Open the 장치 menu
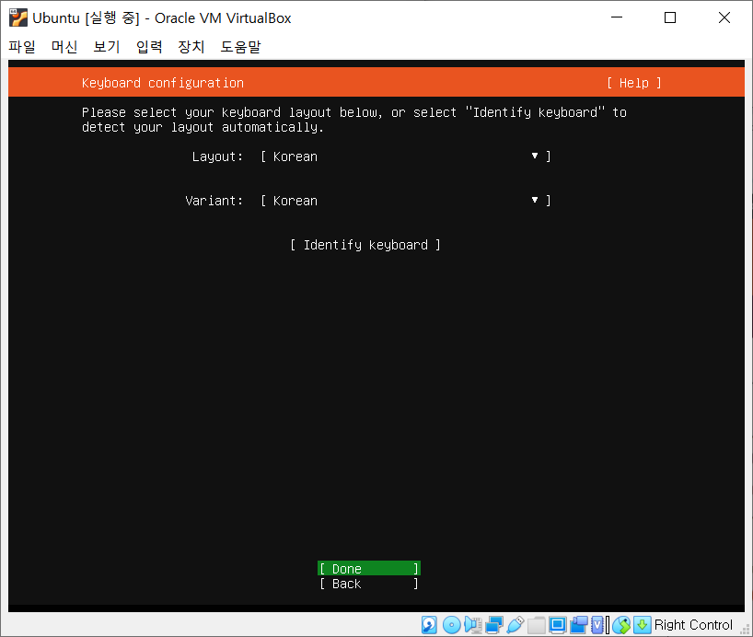The image size is (753, 637). pos(191,47)
